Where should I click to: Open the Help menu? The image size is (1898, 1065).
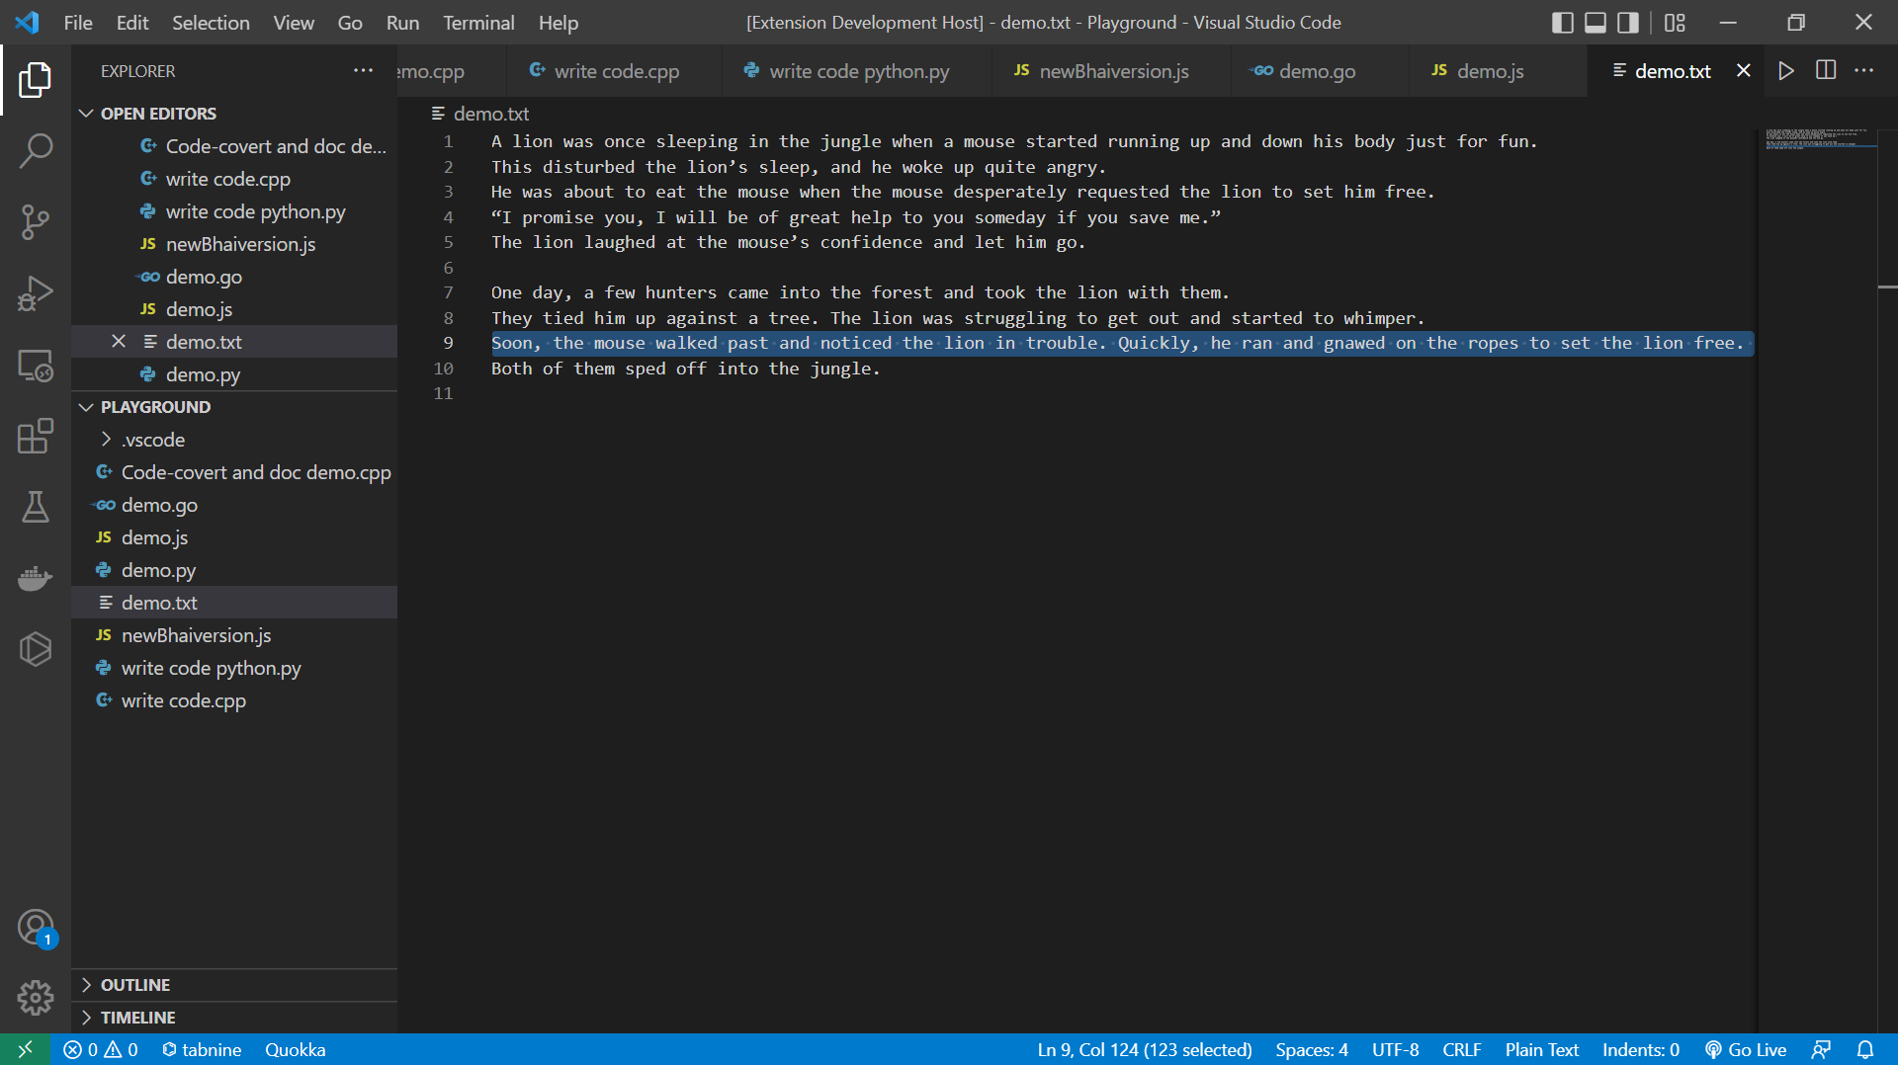click(559, 22)
